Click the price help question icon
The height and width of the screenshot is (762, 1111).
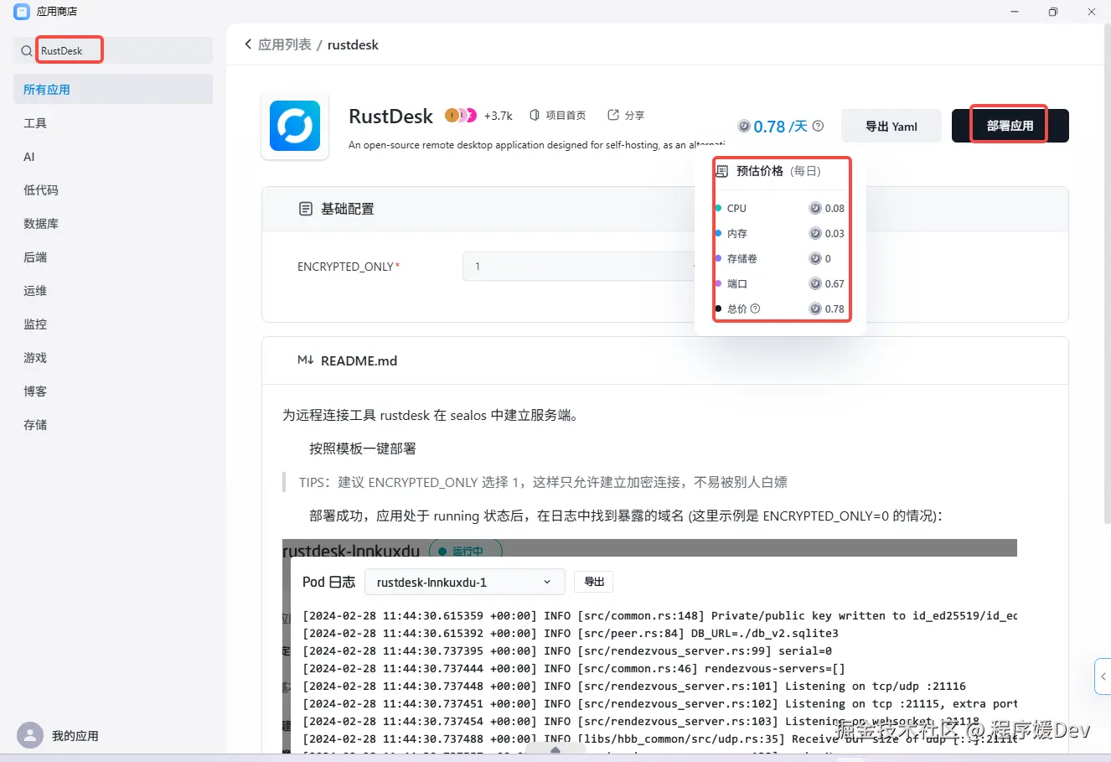click(819, 126)
